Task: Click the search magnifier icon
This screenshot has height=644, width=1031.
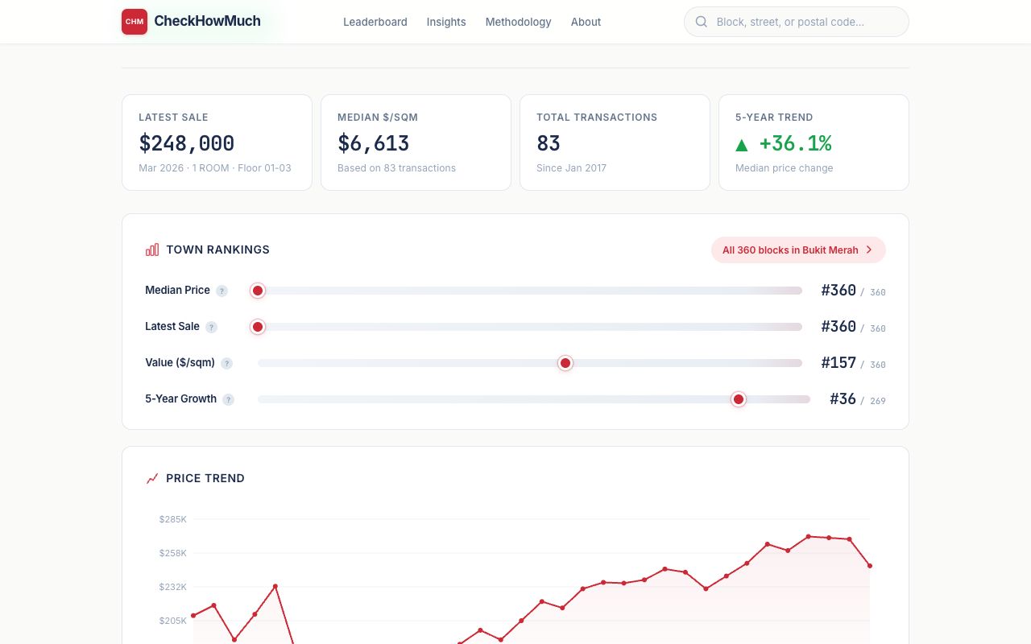Action: tap(702, 22)
